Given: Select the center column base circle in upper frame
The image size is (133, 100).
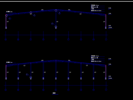Looking at the screenshot, I should click(56, 27).
